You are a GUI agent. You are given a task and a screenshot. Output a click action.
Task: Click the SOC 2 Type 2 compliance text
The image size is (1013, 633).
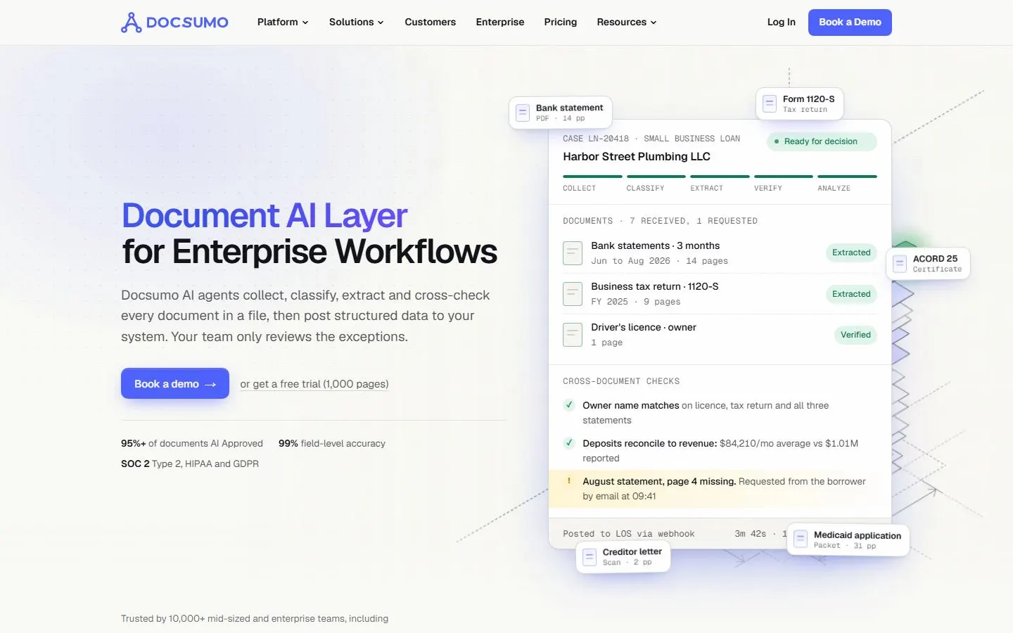(x=190, y=464)
